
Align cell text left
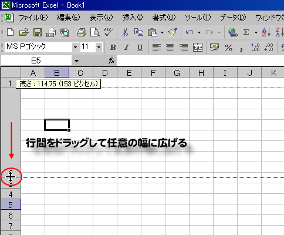[157, 48]
